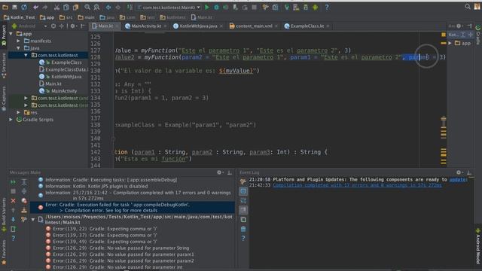Open Search Everywhere with the magnifier at right
The image size is (482, 271).
tap(468, 7)
